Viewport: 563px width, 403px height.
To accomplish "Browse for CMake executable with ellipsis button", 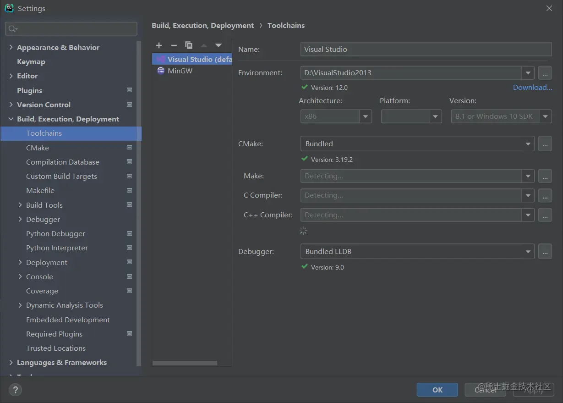I will (x=545, y=144).
